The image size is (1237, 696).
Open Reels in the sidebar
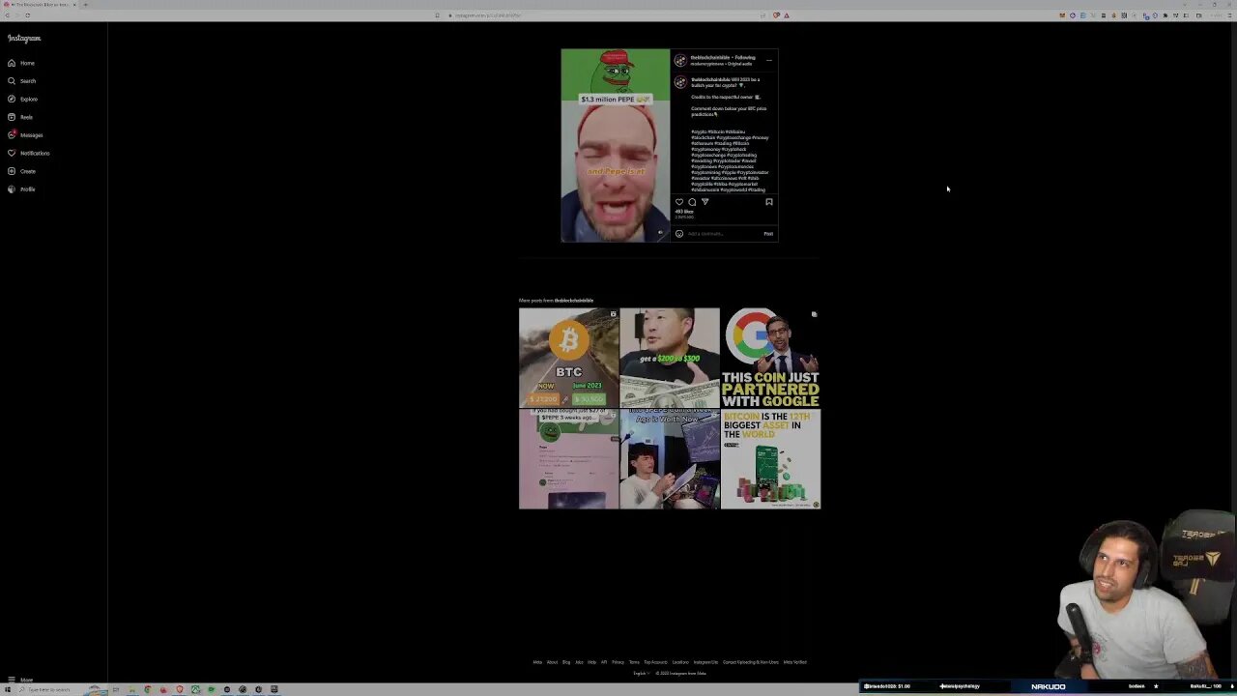20,117
